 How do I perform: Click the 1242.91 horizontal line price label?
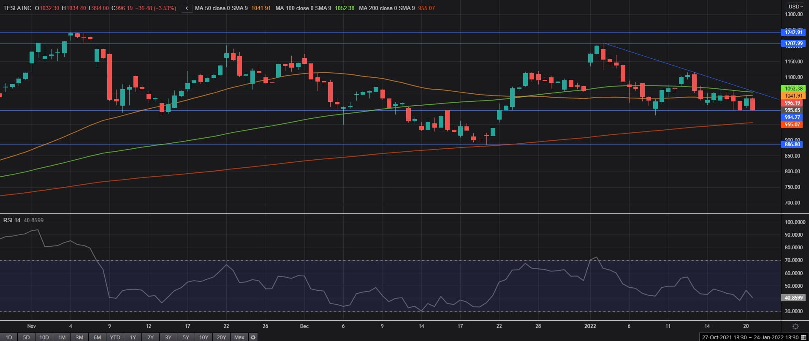793,33
